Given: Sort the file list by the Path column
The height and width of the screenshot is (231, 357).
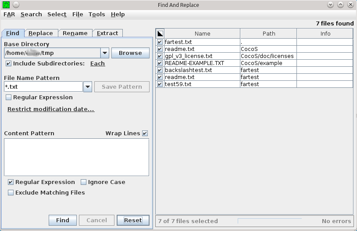Looking at the screenshot, I should (268, 33).
